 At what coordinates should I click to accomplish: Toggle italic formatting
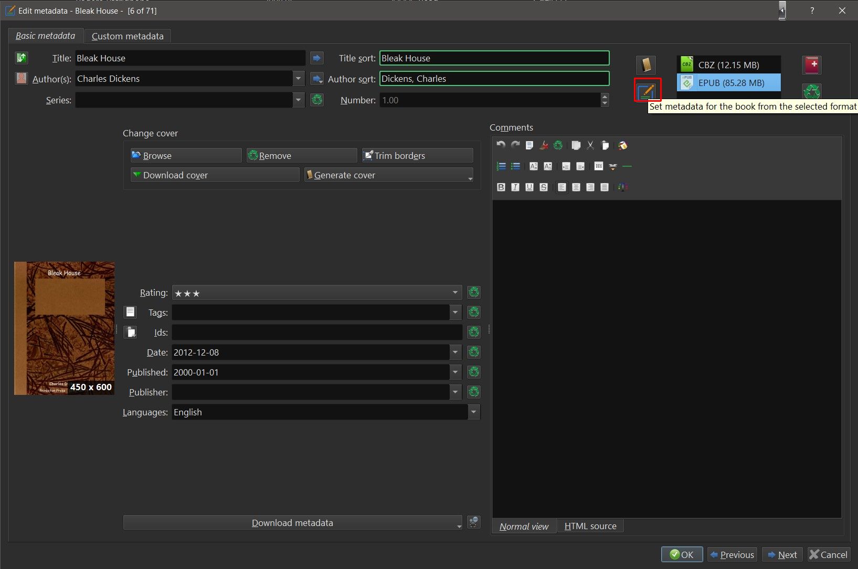pos(515,187)
